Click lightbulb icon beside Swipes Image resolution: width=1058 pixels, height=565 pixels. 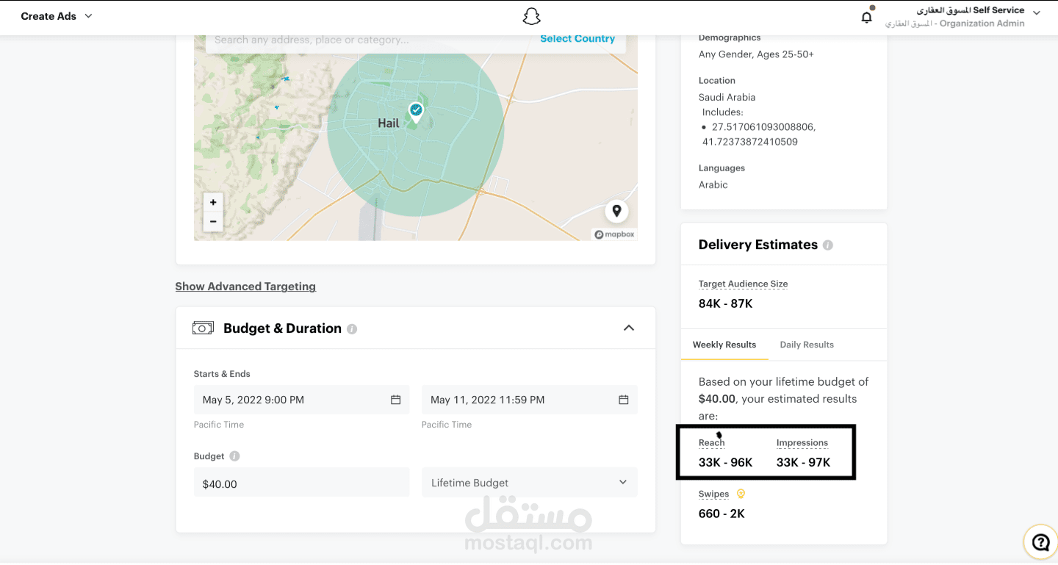click(741, 494)
